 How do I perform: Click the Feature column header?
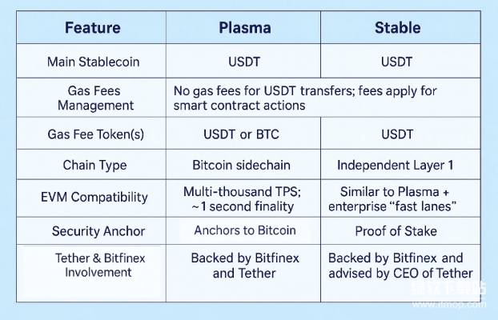pos(93,28)
